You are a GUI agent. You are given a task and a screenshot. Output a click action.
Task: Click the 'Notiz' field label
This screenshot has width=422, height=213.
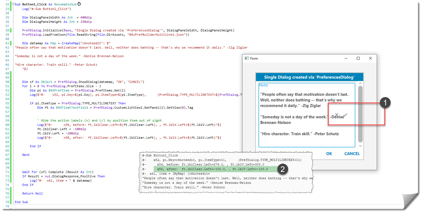tap(263, 85)
